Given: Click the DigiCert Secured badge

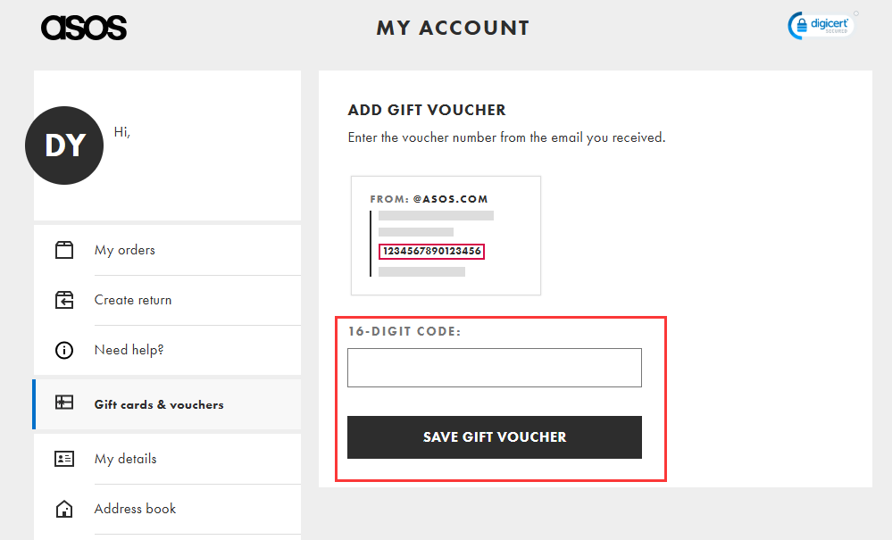Looking at the screenshot, I should click(821, 26).
